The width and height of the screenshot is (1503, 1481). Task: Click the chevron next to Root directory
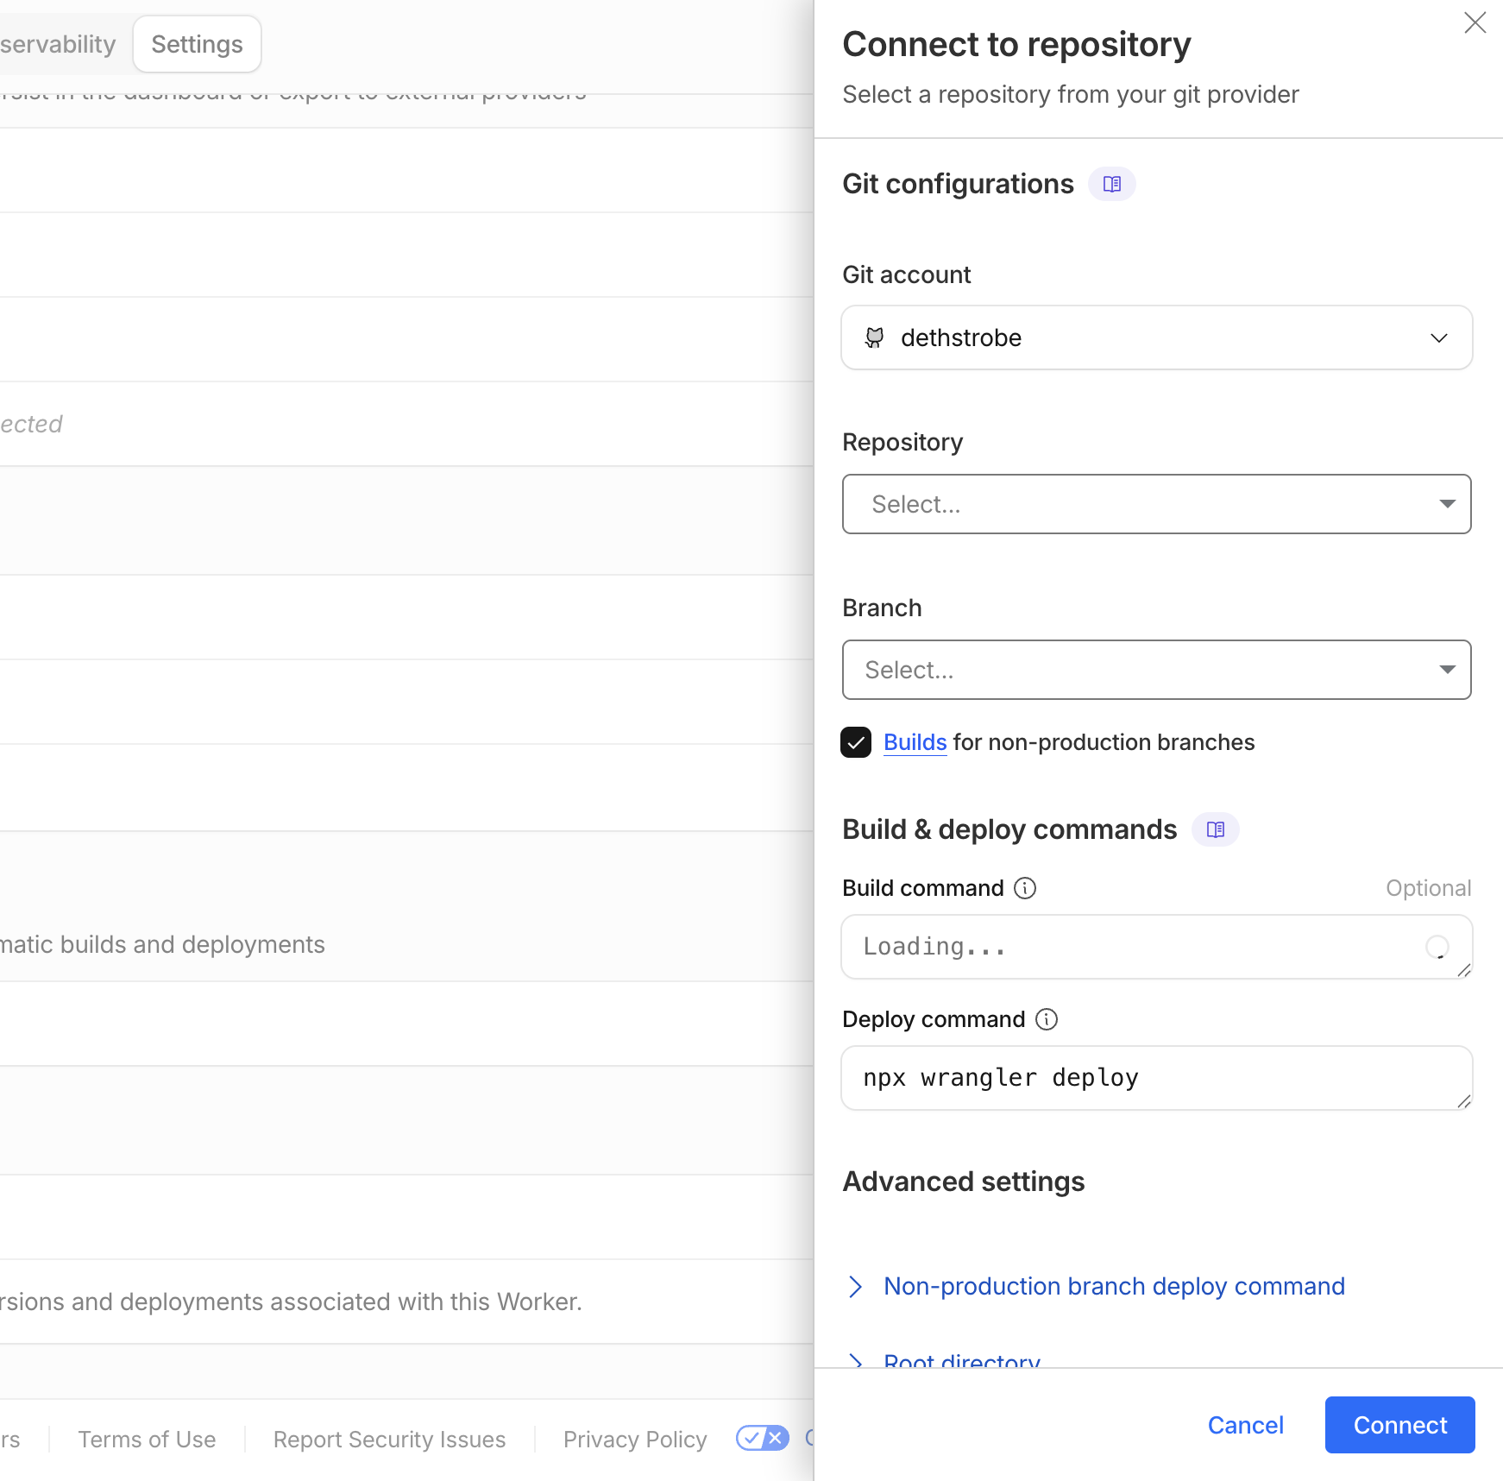pos(856,1362)
